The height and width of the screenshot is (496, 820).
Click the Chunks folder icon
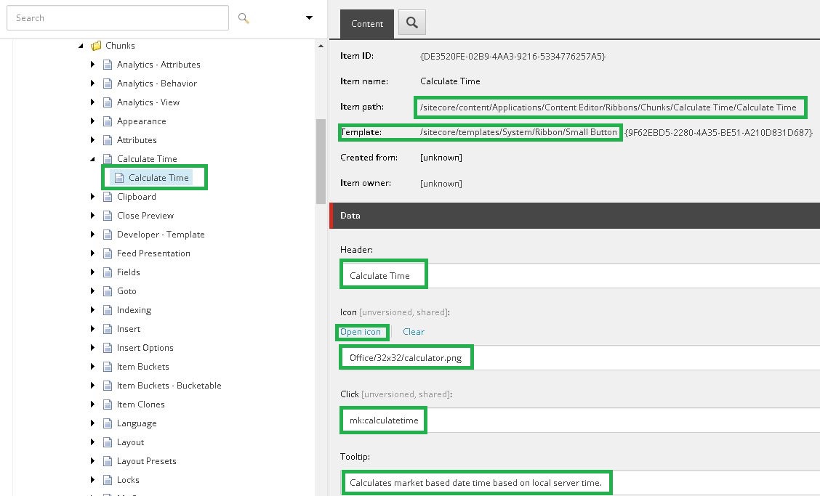(96, 46)
